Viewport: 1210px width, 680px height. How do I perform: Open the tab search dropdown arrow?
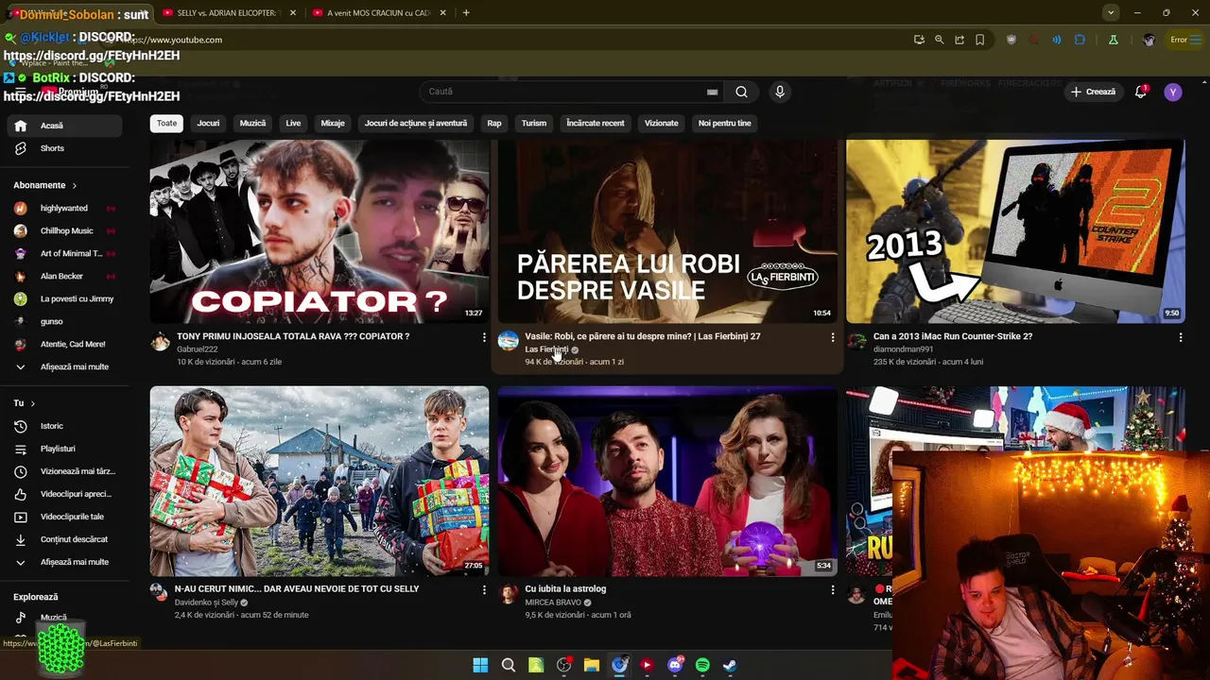click(x=1111, y=12)
